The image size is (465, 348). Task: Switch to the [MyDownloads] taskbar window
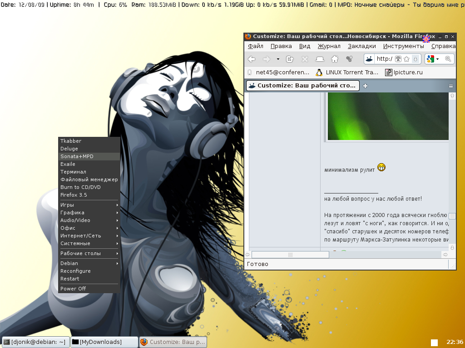104,342
